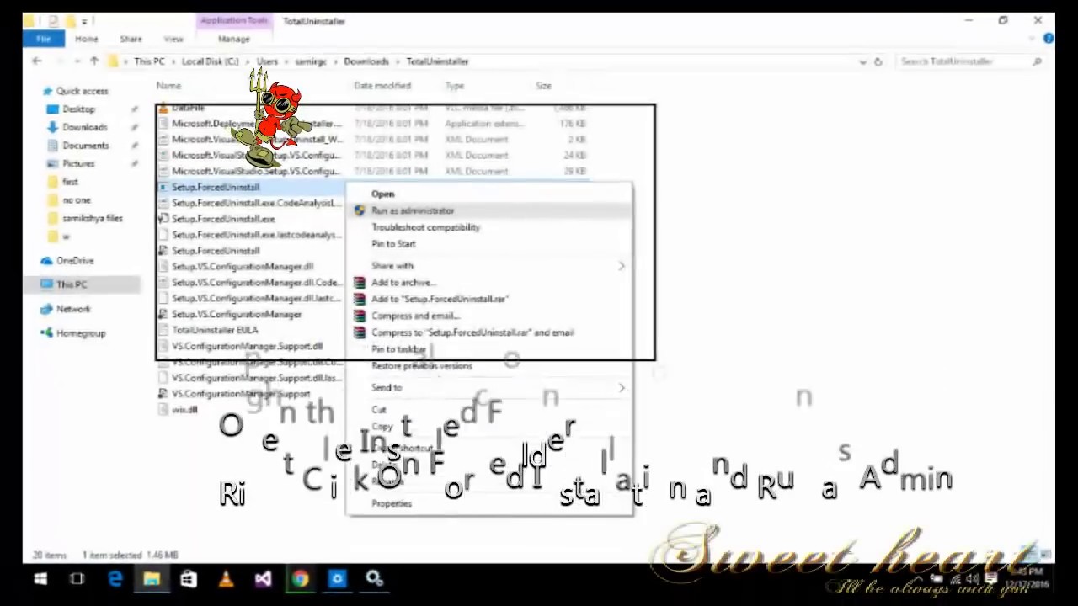Open the Windows Start button
Screen dimensions: 1078x606
[x=40, y=579]
